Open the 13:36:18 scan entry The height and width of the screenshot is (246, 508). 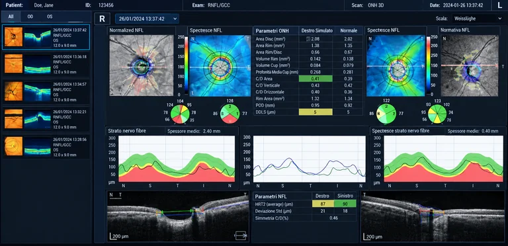(x=46, y=63)
